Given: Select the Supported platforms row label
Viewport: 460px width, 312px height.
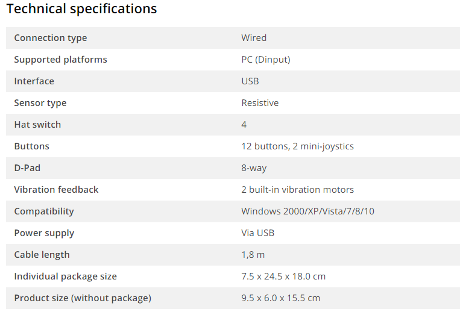Looking at the screenshot, I should [60, 60].
